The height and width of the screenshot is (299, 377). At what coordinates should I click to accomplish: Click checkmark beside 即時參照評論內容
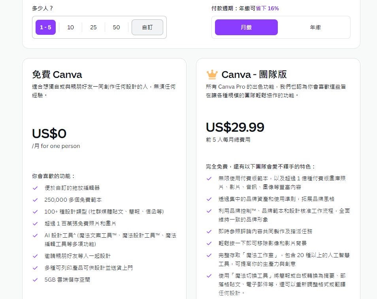click(x=209, y=231)
